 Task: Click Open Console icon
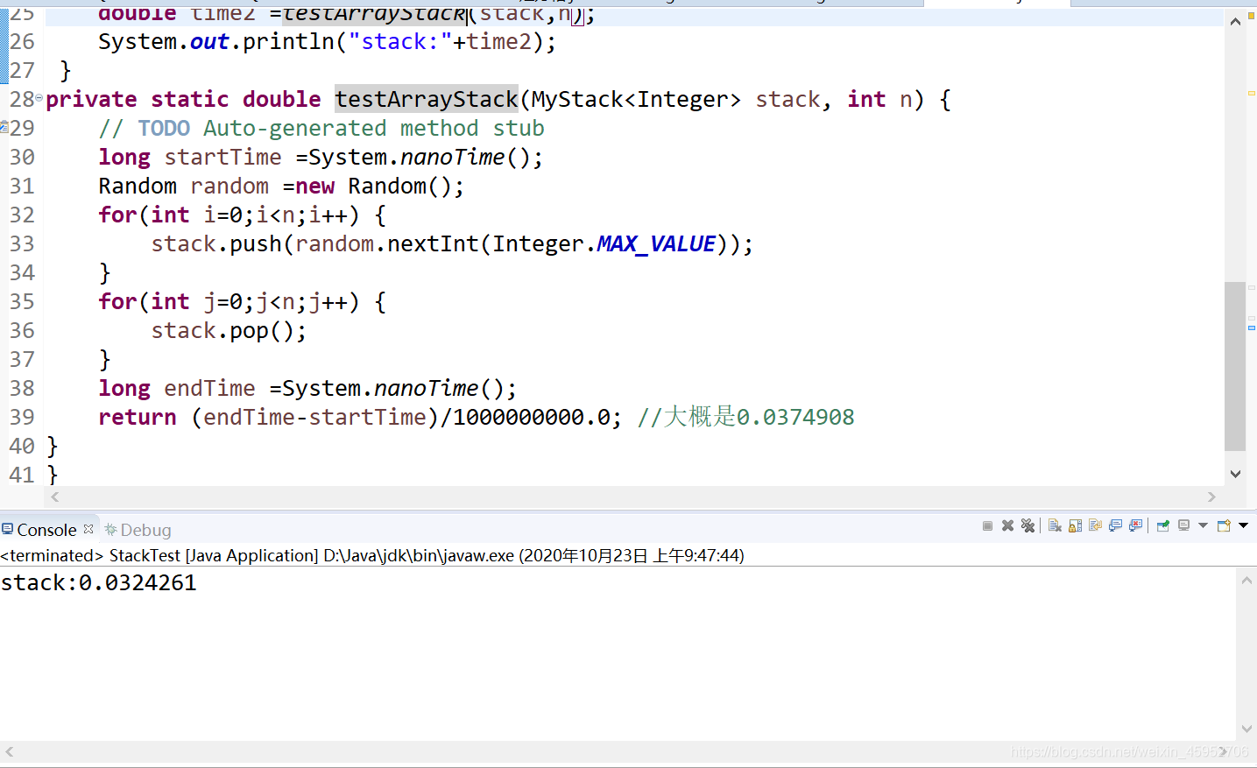(1224, 525)
